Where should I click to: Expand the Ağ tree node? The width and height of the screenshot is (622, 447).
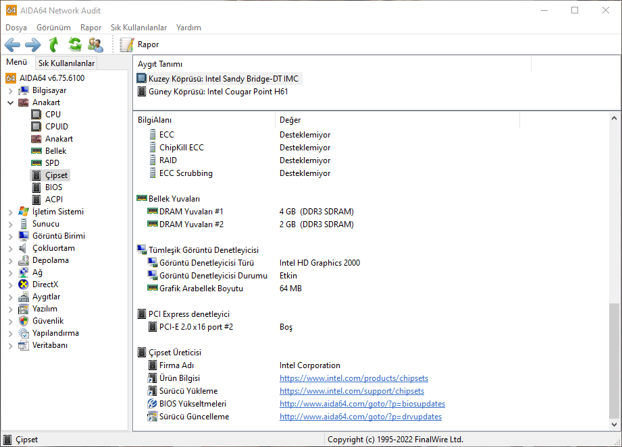pos(11,273)
